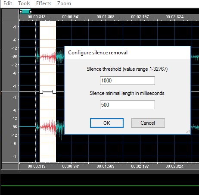Click the highlighted selection in upper channel
Viewport: 199px width, 195px height.
(48, 56)
